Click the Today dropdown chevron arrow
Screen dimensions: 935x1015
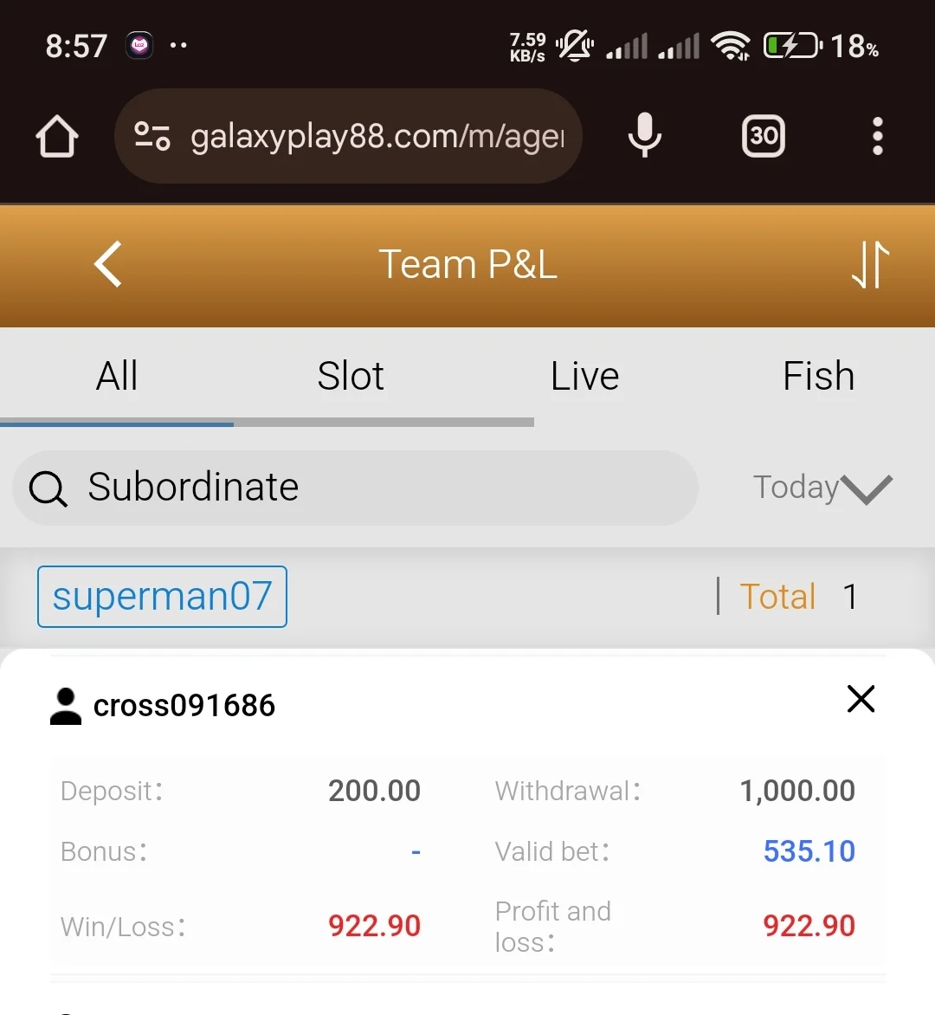tap(867, 488)
